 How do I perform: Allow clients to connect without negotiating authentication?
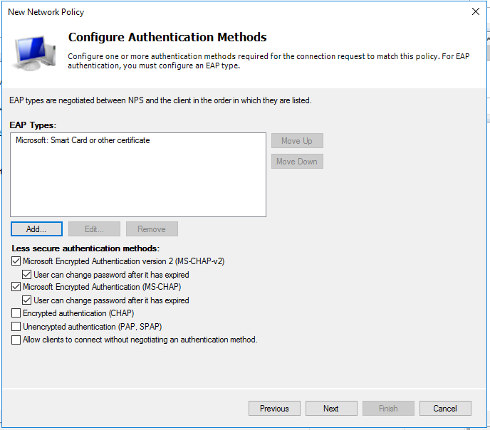pos(16,340)
